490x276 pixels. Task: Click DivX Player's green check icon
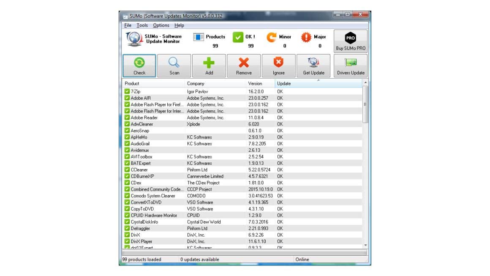[127, 242]
